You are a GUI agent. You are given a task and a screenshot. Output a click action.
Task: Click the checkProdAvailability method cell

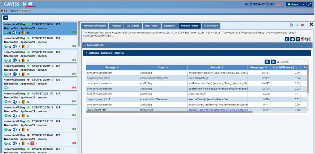click(x=217, y=73)
